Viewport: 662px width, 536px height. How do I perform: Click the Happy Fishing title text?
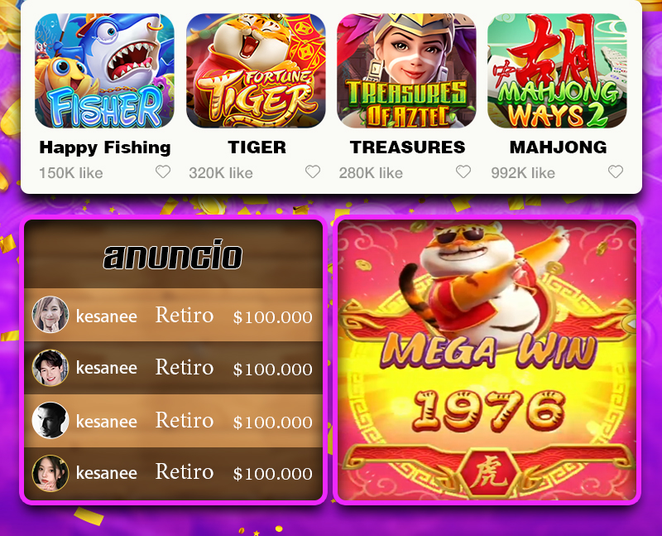105,148
